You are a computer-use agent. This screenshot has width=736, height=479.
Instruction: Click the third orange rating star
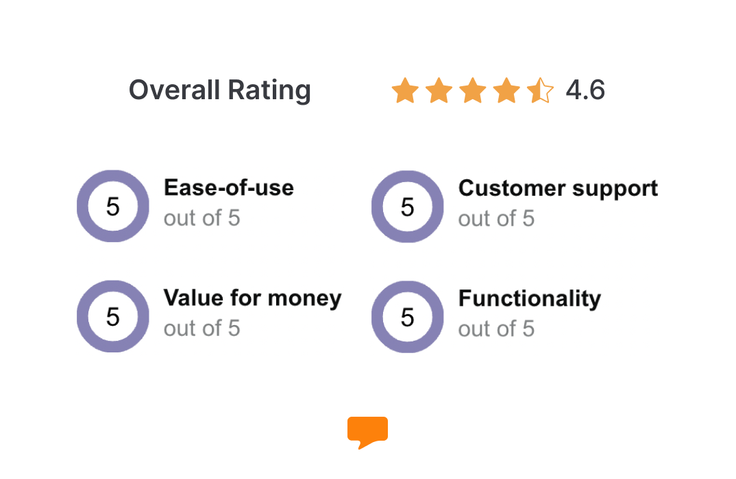click(473, 90)
